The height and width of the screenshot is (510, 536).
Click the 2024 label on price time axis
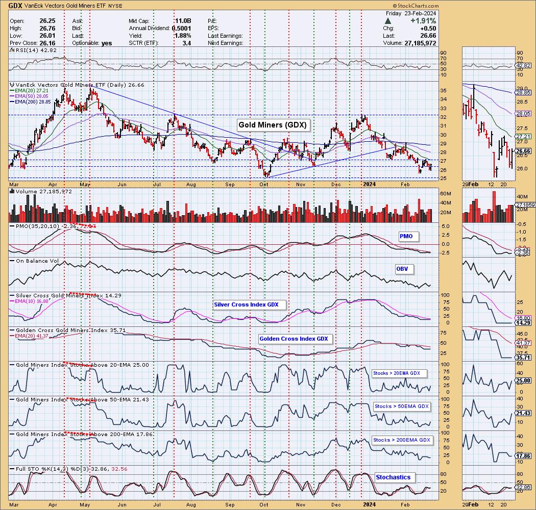coord(369,184)
